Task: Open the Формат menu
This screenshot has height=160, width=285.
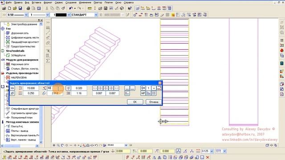Action: (48, 3)
